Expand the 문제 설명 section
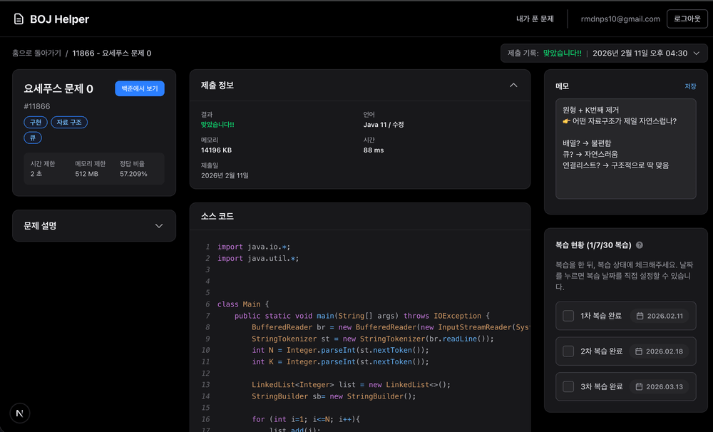 coord(94,226)
